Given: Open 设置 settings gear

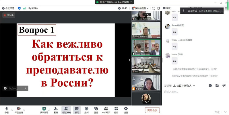Looking at the screenshot, I should (x=126, y=109).
